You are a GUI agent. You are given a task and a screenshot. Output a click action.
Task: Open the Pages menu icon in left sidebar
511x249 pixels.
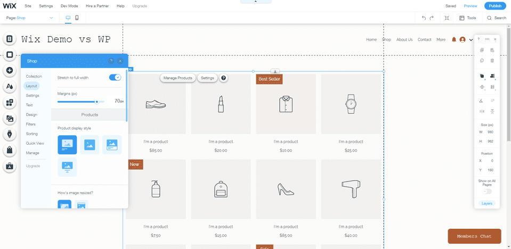[x=10, y=39]
